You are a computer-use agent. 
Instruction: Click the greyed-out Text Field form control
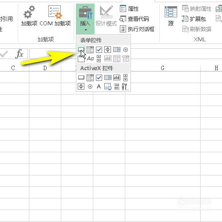[107, 59]
